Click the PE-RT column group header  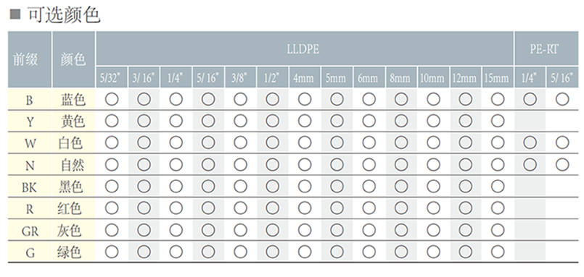point(546,48)
